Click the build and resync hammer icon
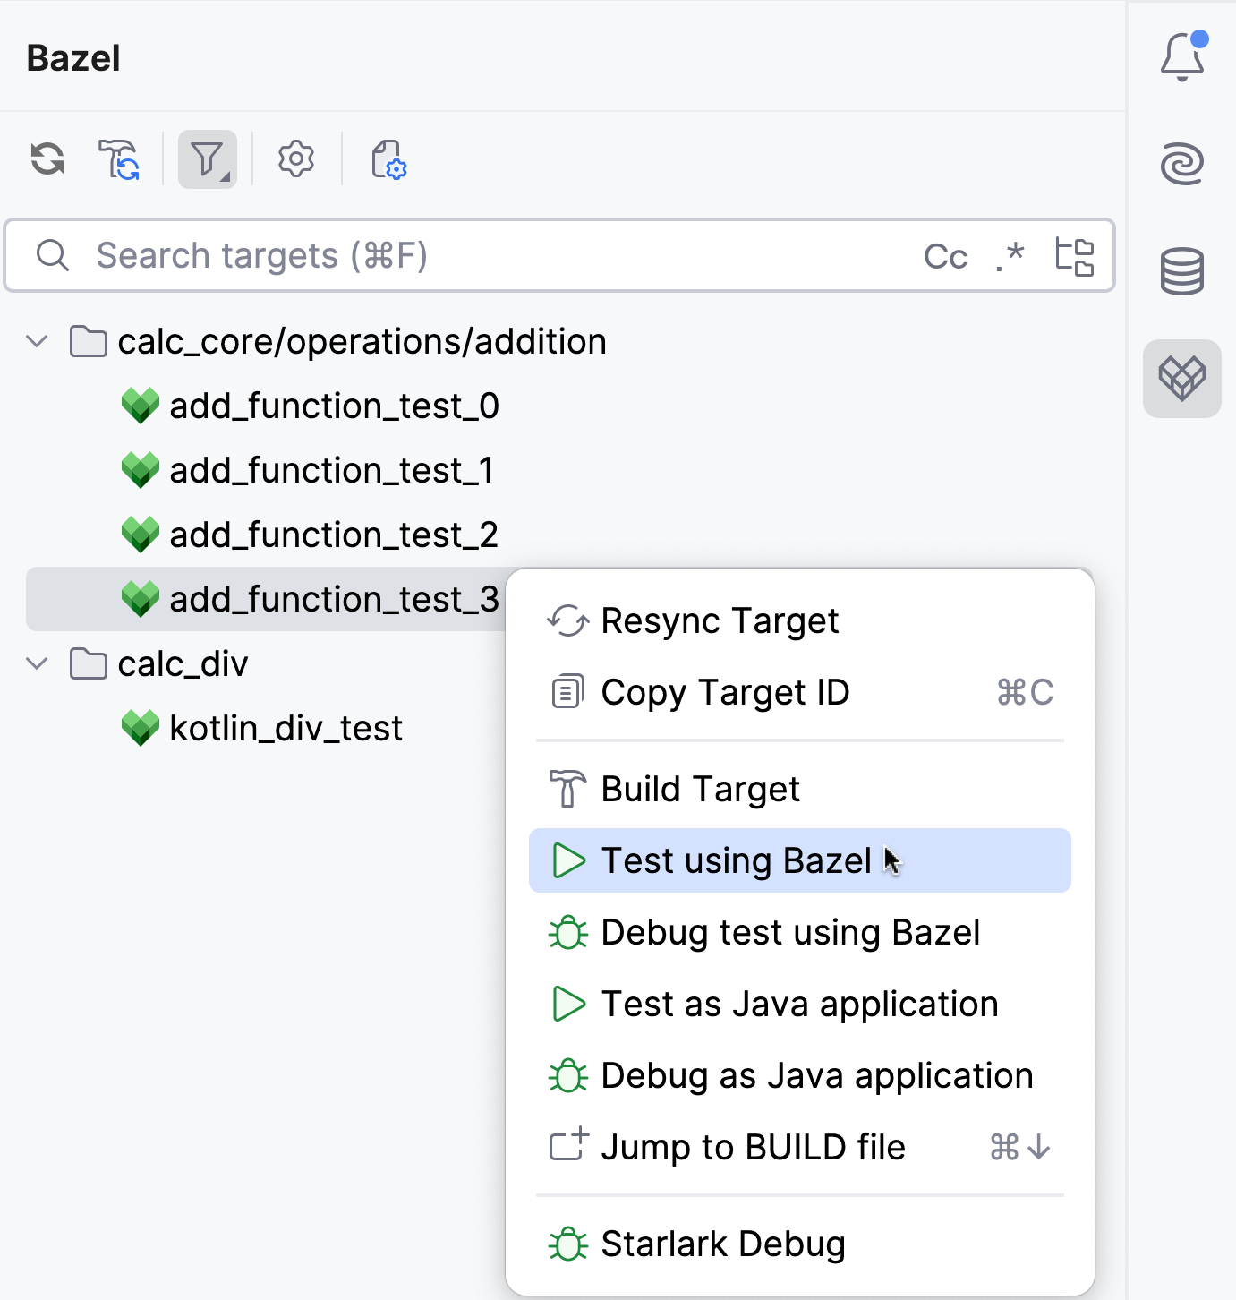Image resolution: width=1236 pixels, height=1300 pixels. [x=118, y=159]
